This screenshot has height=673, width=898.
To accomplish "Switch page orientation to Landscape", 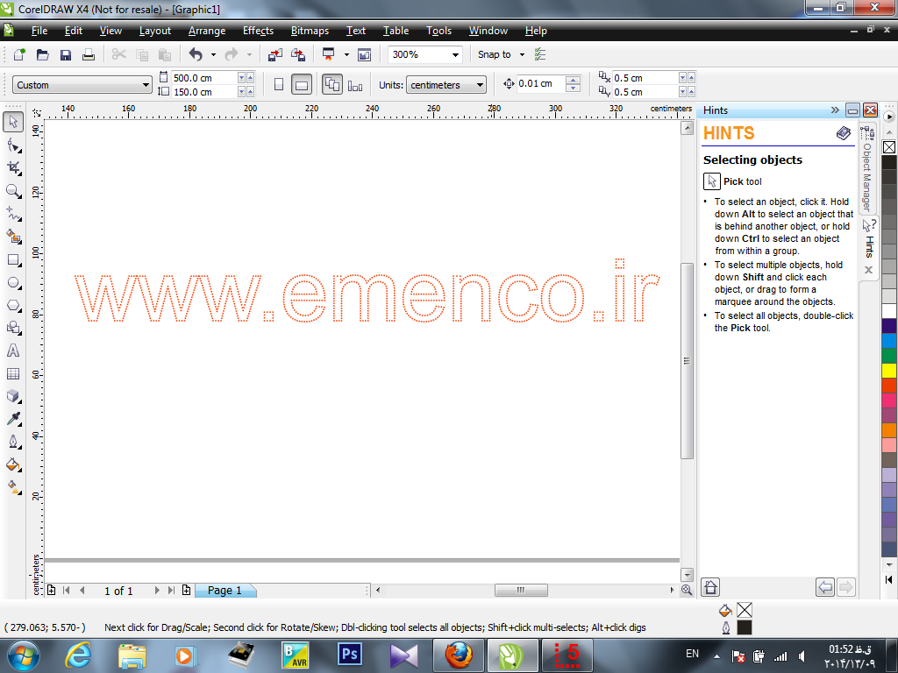I will (x=302, y=85).
